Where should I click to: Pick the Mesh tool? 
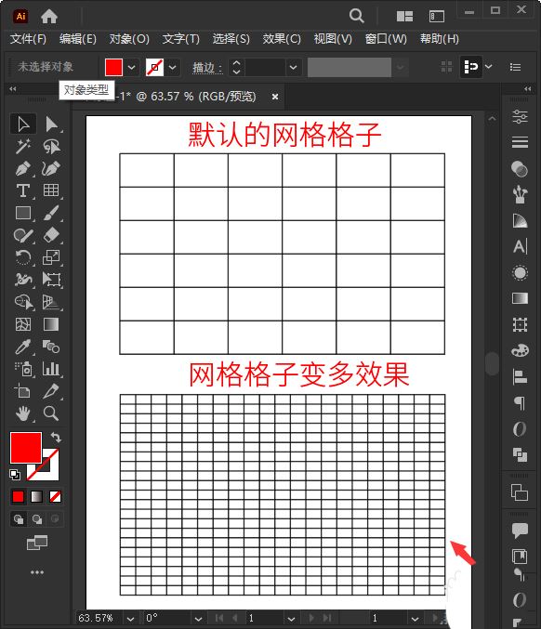pyautogui.click(x=23, y=324)
